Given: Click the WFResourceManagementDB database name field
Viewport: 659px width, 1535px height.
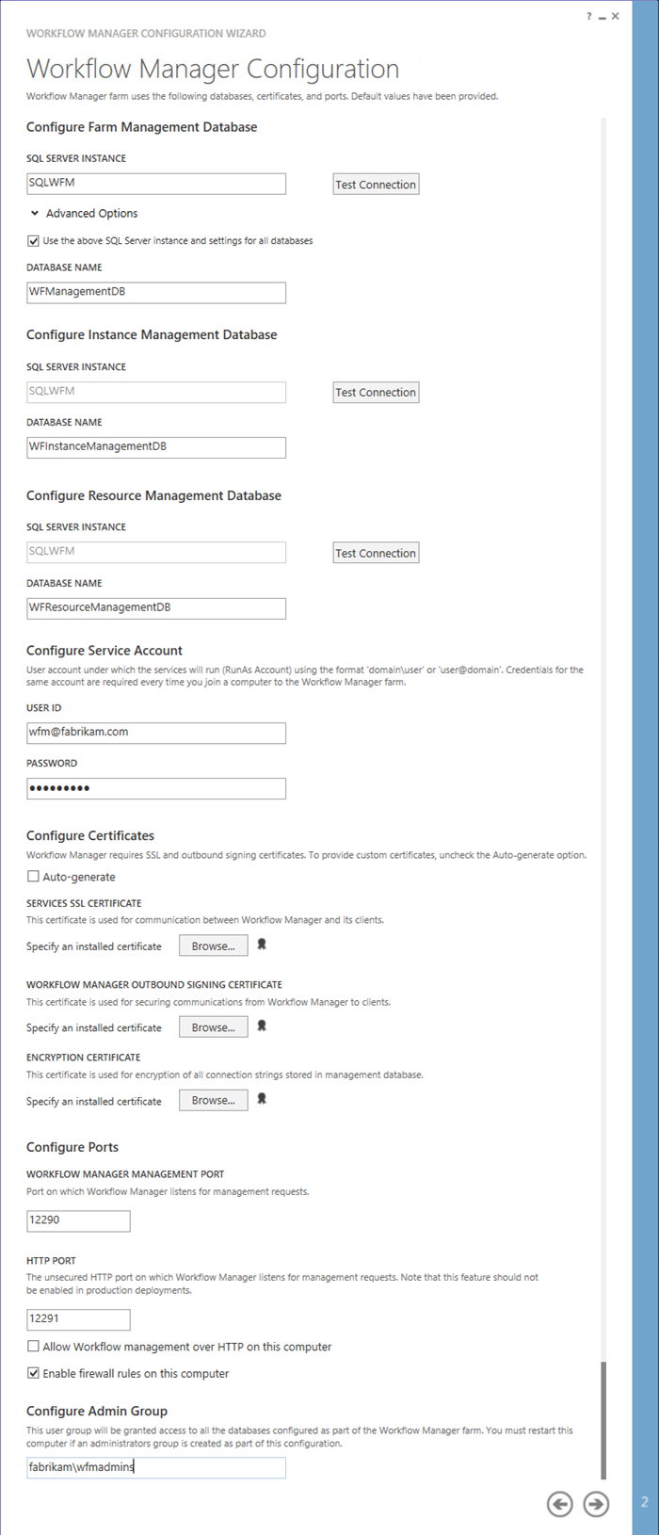Looking at the screenshot, I should (x=156, y=607).
